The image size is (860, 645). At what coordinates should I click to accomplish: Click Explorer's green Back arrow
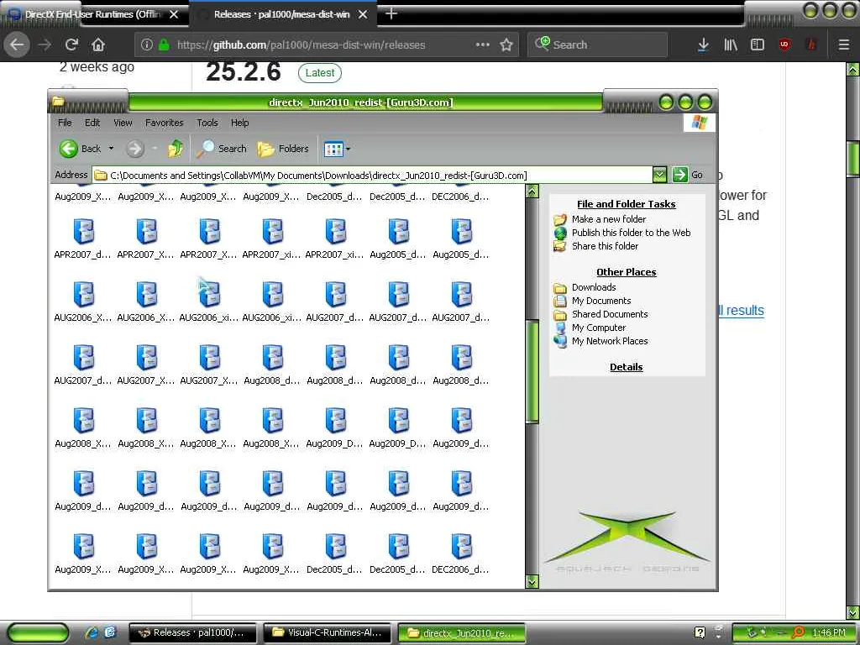[69, 149]
